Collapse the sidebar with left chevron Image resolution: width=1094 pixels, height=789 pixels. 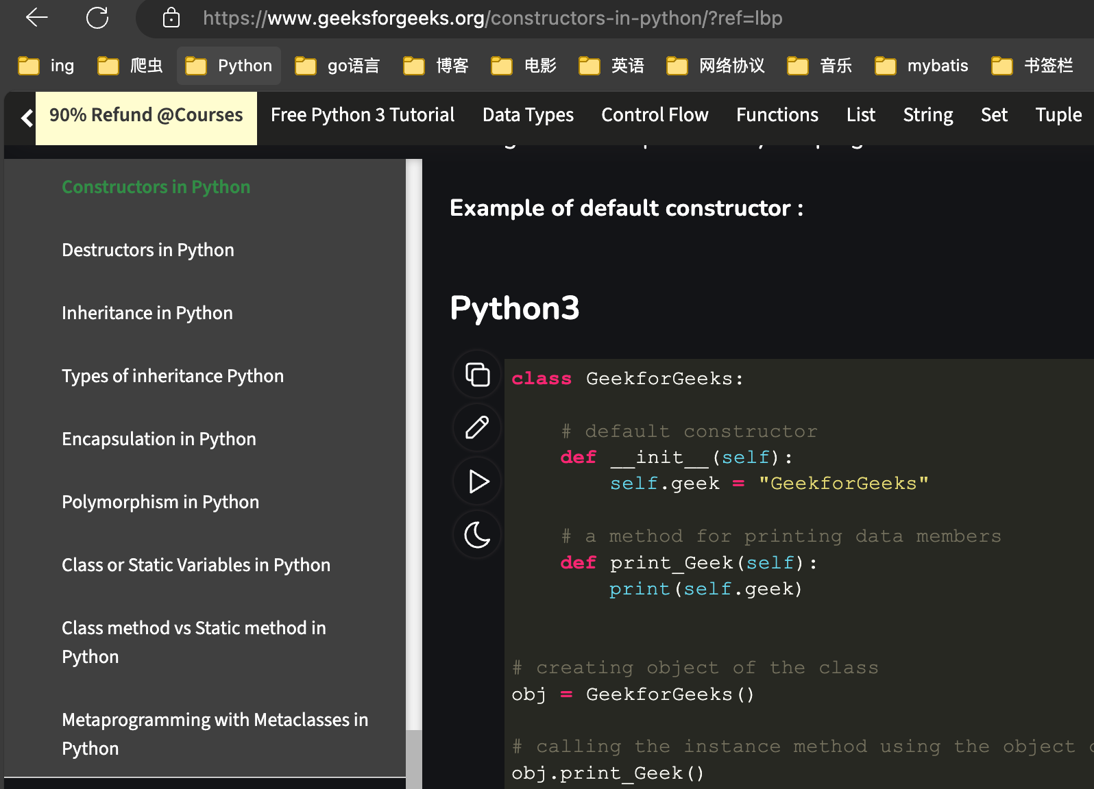click(x=27, y=118)
